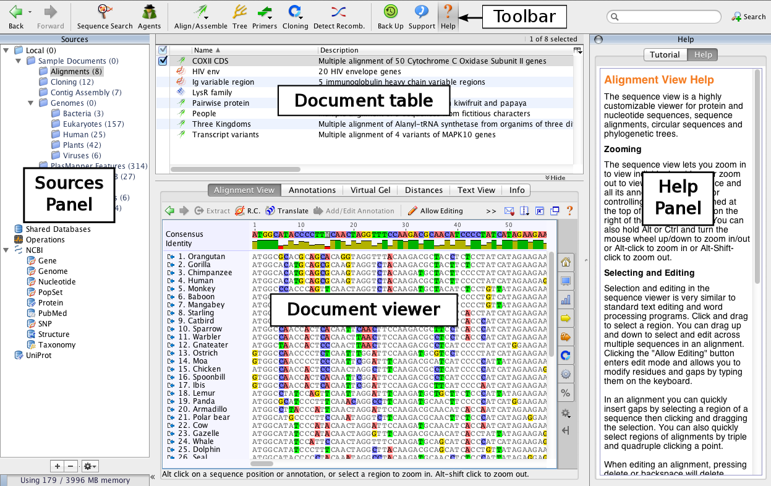Select Shared Databases in Sources
The height and width of the screenshot is (486, 771).
point(52,229)
